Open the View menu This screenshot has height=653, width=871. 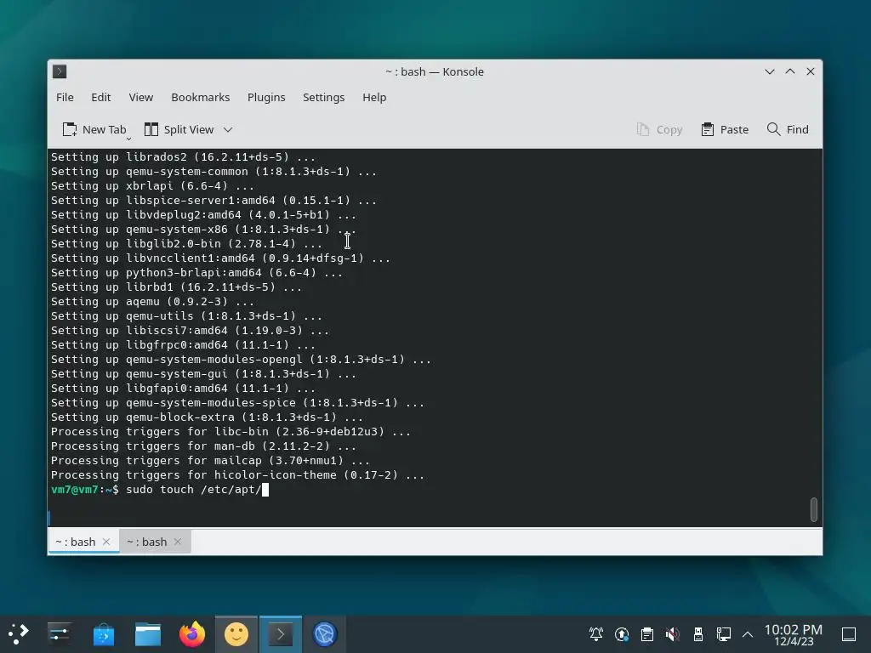tap(140, 97)
